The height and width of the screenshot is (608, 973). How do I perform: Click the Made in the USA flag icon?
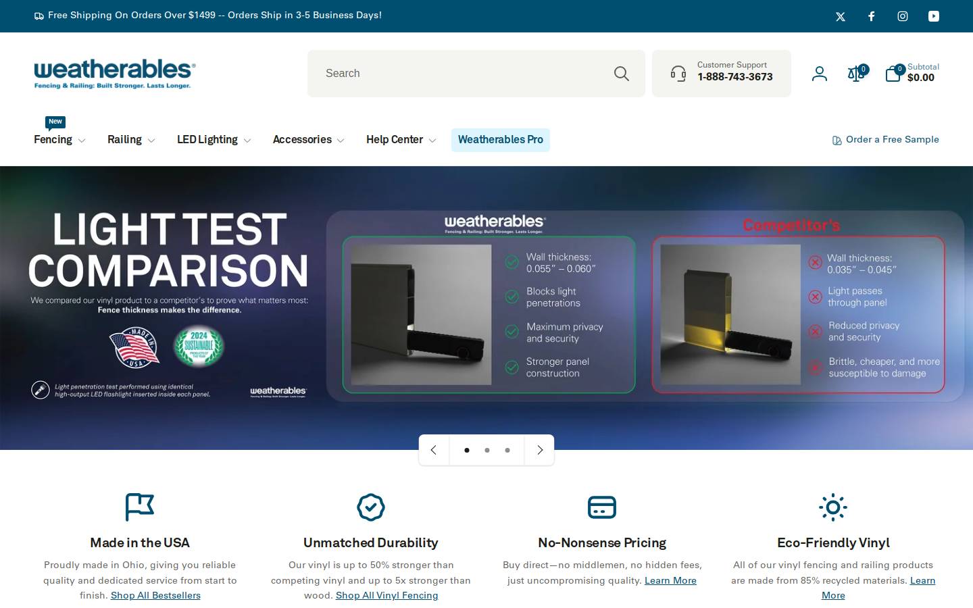(140, 507)
